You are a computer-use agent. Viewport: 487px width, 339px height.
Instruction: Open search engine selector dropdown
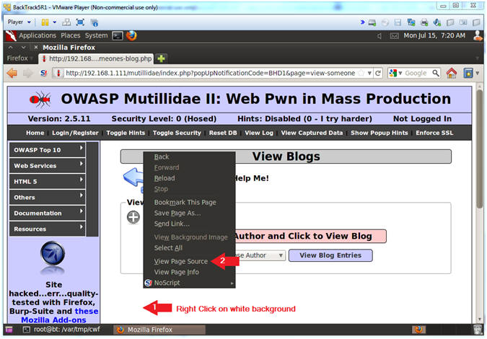point(396,74)
